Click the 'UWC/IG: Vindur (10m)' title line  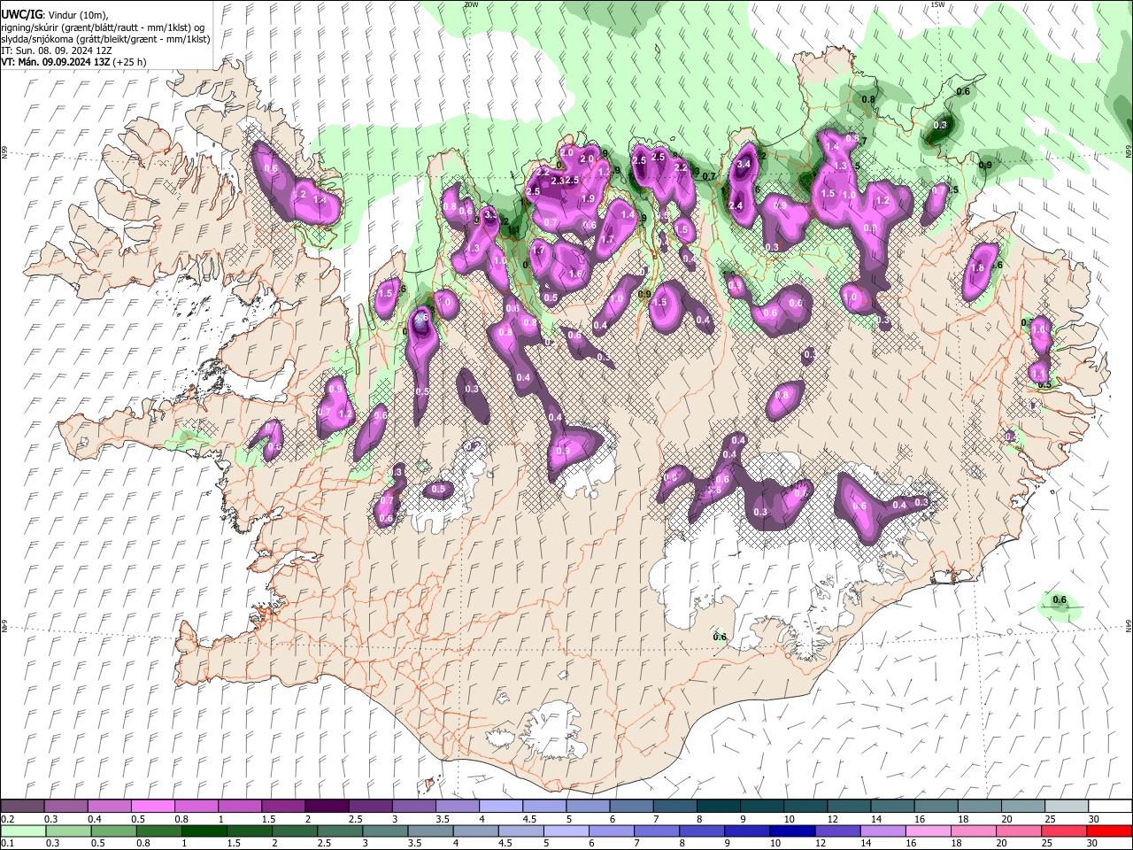(x=53, y=14)
